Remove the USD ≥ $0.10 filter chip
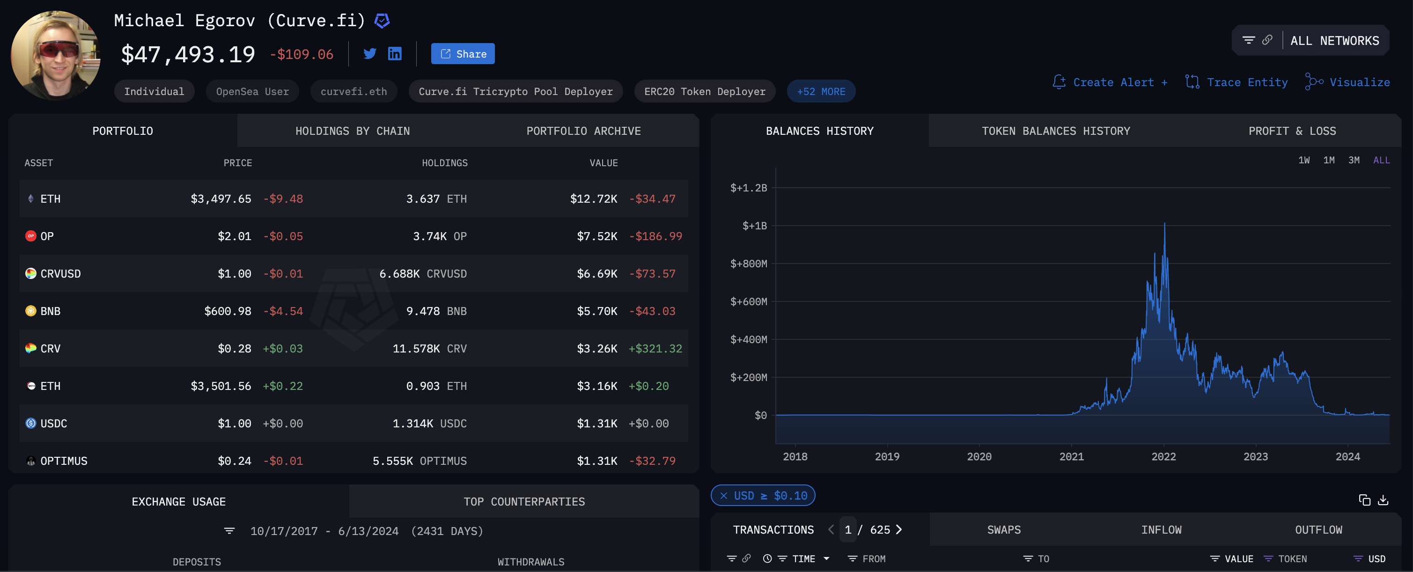The width and height of the screenshot is (1413, 572). (x=723, y=495)
